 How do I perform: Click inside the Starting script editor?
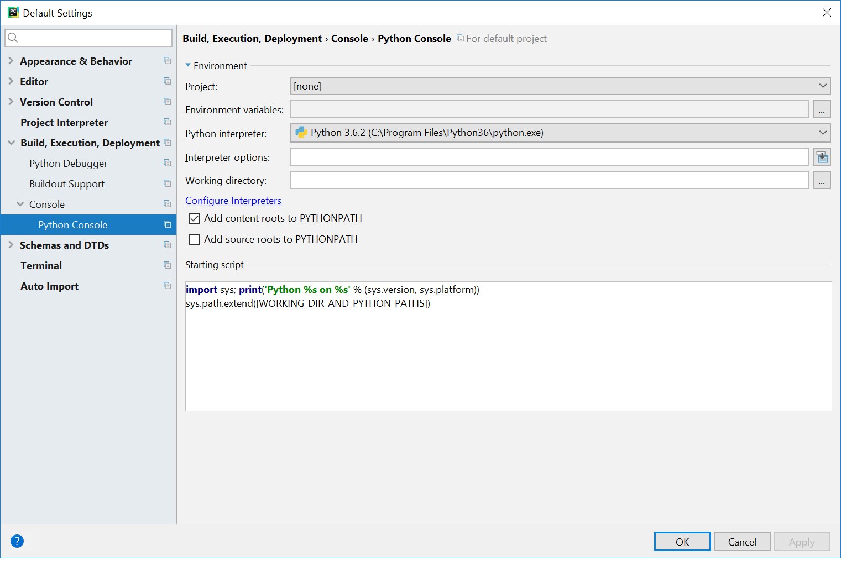(x=509, y=347)
